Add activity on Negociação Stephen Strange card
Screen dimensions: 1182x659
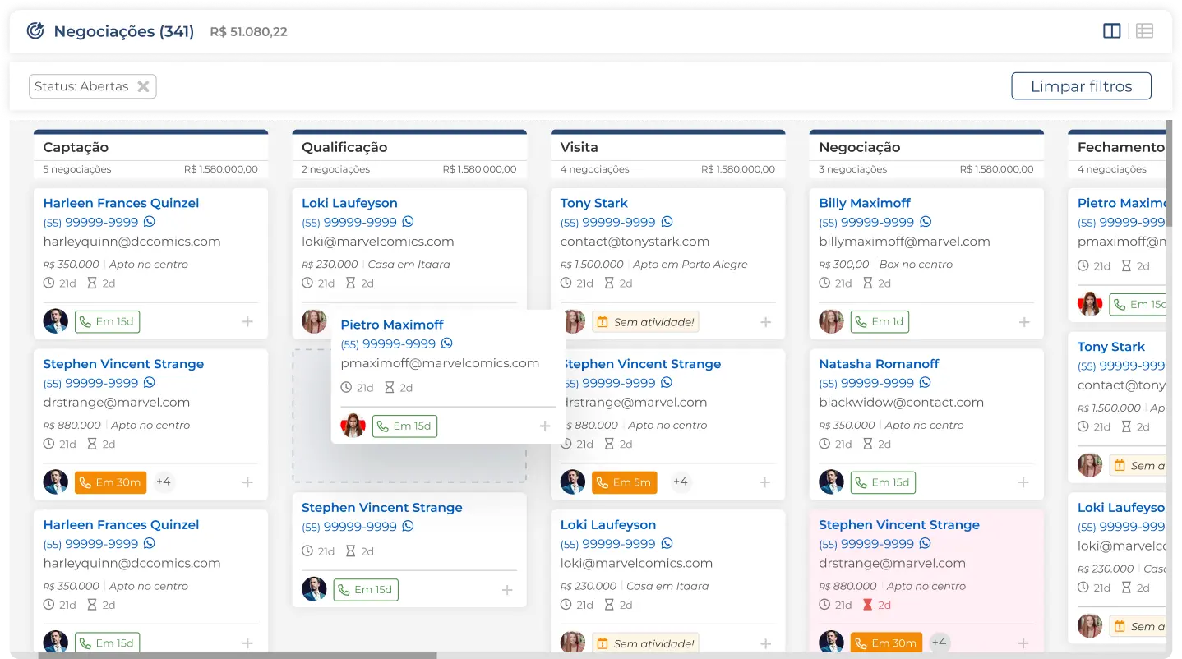click(1023, 643)
